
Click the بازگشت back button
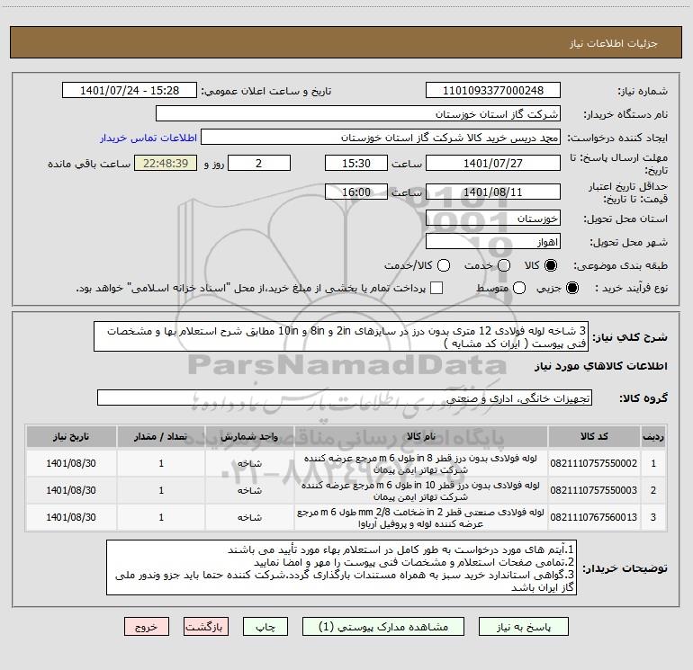point(206,627)
